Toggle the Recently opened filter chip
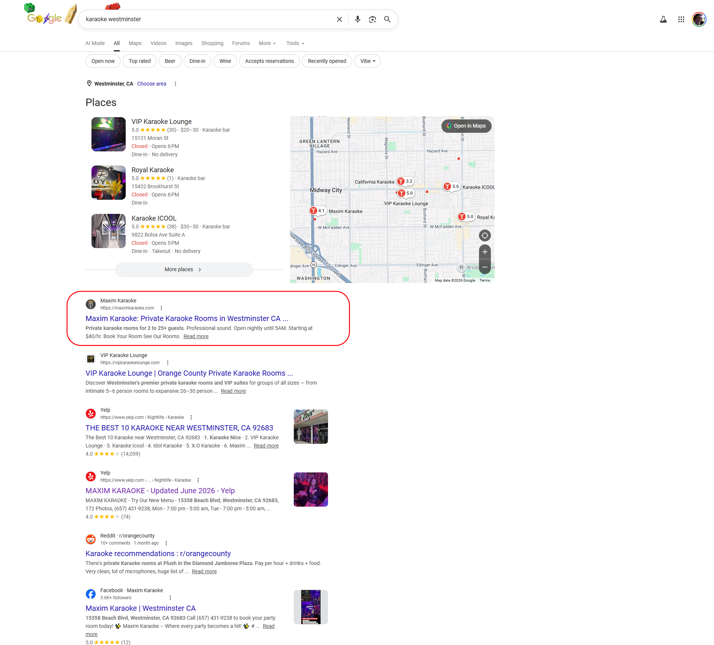714x645 pixels. pos(327,61)
